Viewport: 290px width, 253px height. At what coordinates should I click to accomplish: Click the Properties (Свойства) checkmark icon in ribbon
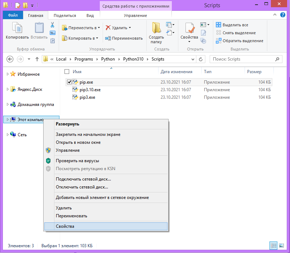[x=190, y=28]
